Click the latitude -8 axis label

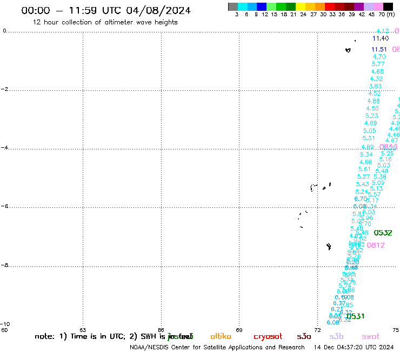pos(4,265)
